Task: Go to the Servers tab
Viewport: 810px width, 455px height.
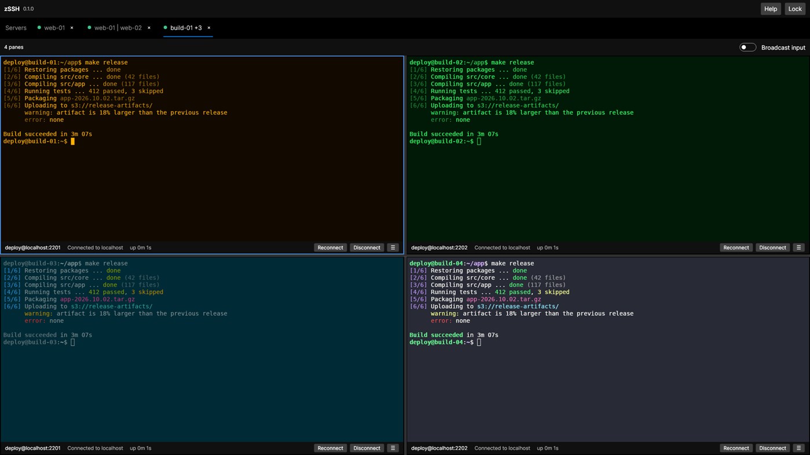Action: (x=16, y=28)
